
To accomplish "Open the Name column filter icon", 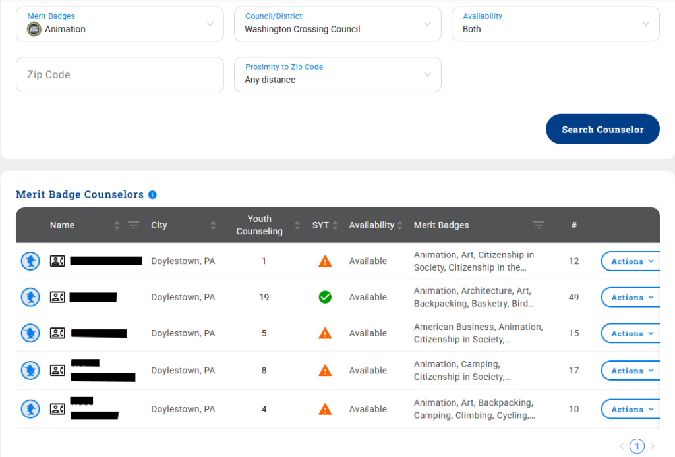I will pos(133,225).
